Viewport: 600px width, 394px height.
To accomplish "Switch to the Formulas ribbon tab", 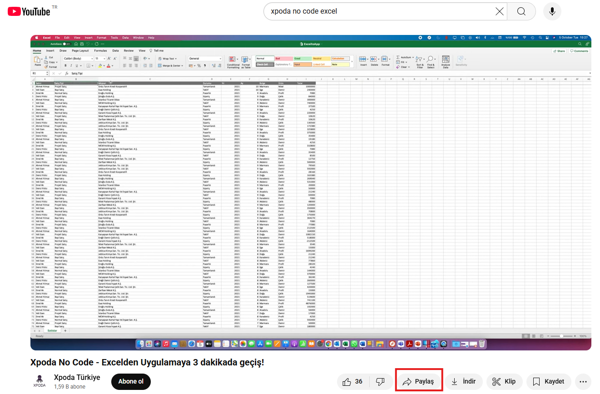I will click(x=100, y=51).
